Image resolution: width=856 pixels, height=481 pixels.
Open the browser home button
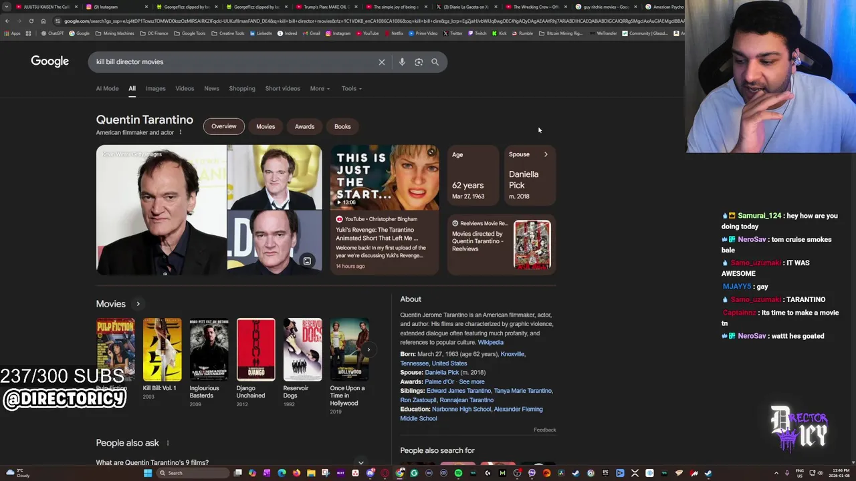tap(43, 21)
